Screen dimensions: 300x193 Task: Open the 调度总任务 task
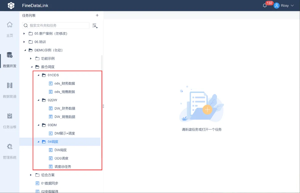63,167
